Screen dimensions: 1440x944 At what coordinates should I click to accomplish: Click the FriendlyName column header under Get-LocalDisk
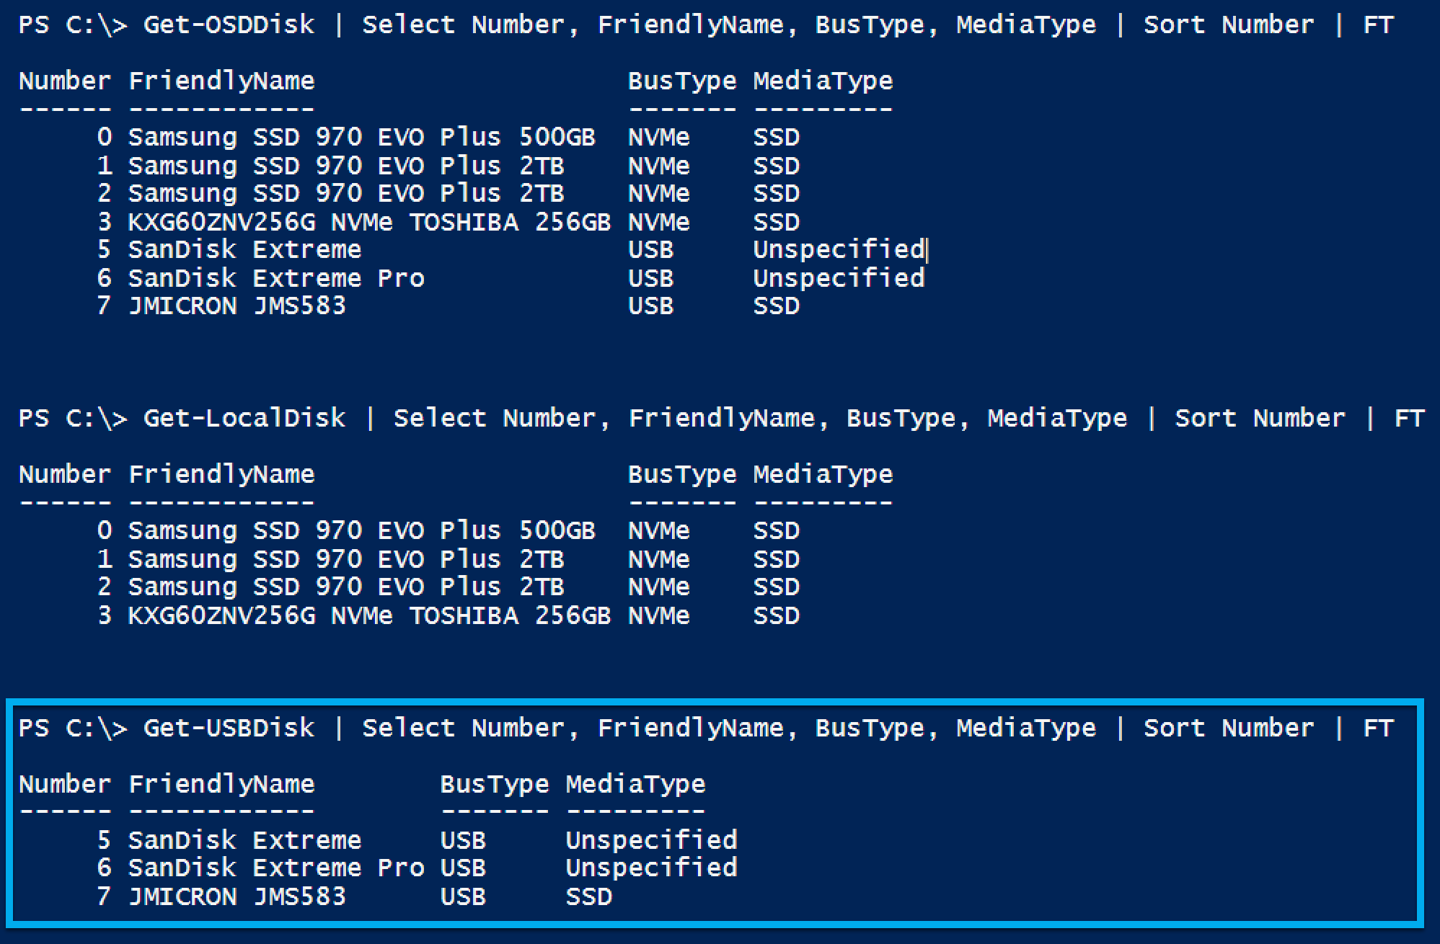point(221,475)
